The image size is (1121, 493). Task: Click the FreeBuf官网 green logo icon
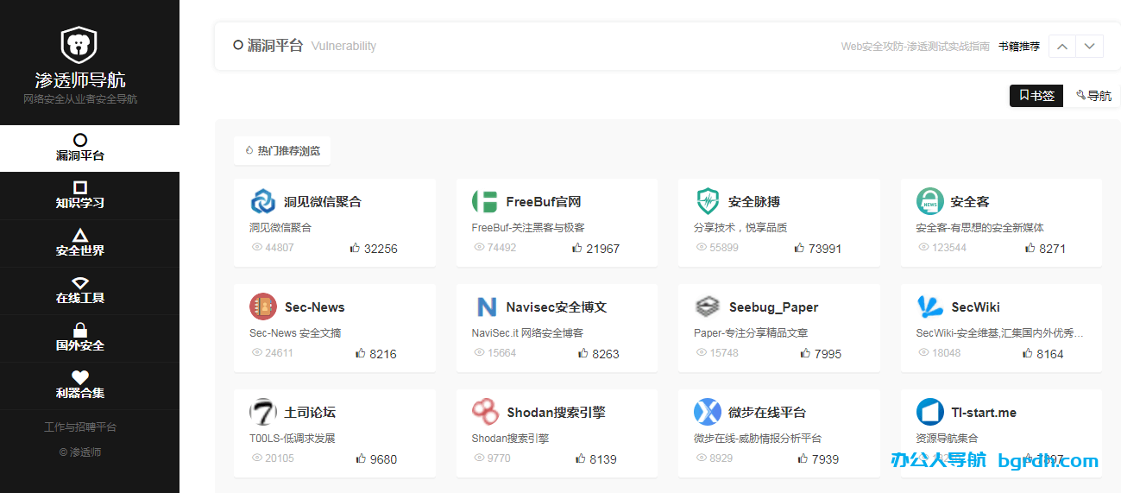point(485,201)
